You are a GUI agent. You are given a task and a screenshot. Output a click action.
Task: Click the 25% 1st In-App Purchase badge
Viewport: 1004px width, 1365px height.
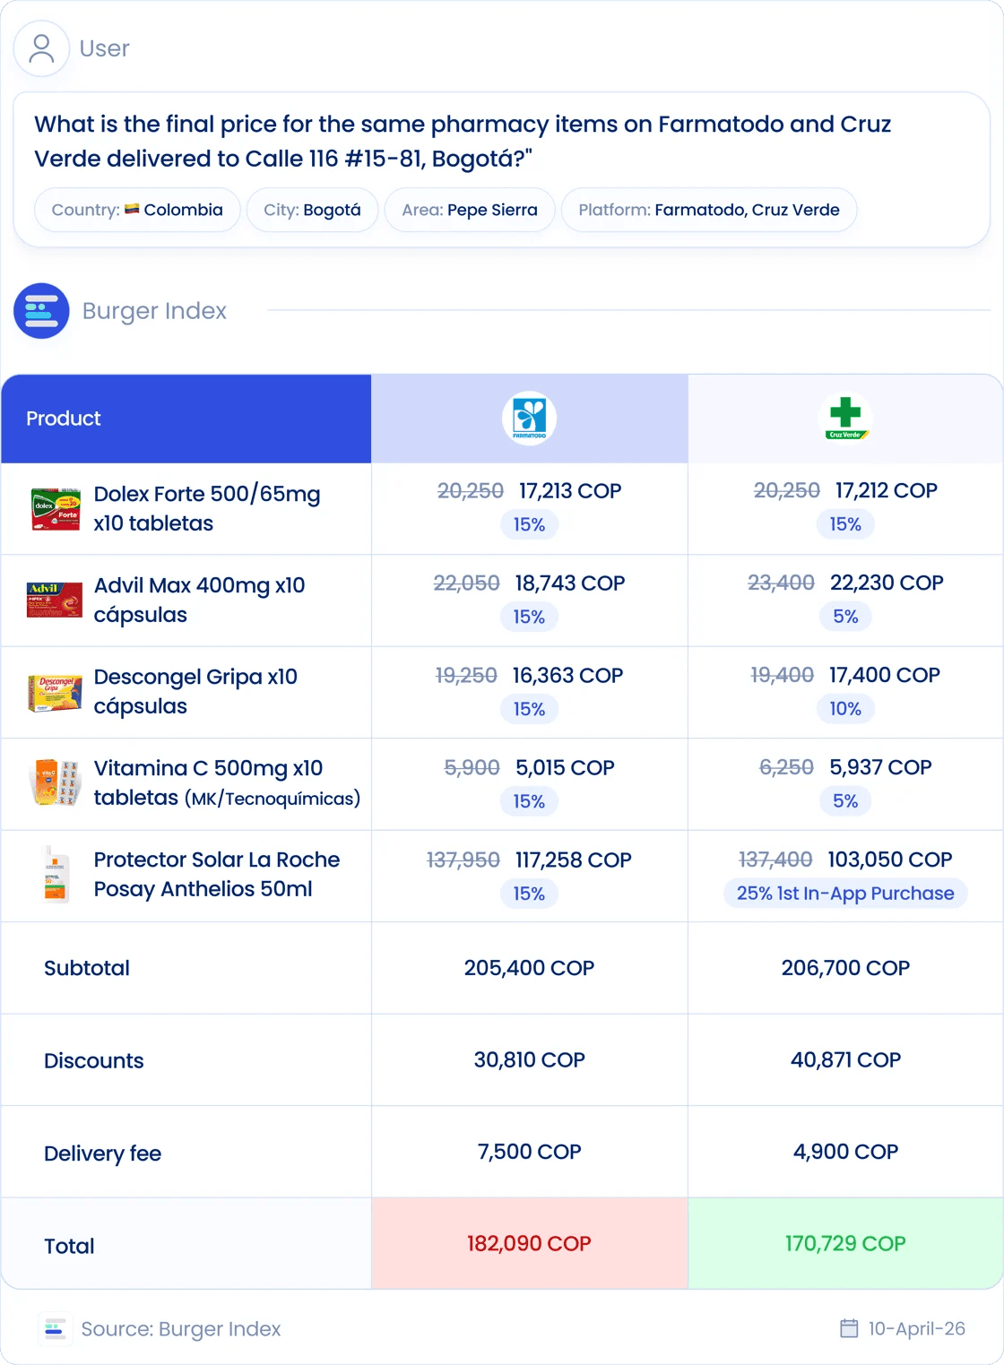845,894
